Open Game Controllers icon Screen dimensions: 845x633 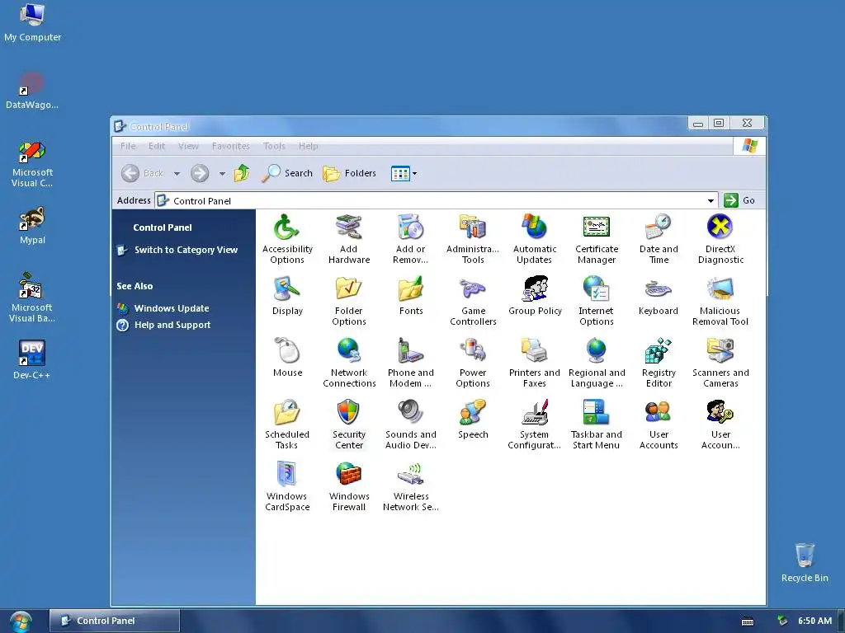473,300
